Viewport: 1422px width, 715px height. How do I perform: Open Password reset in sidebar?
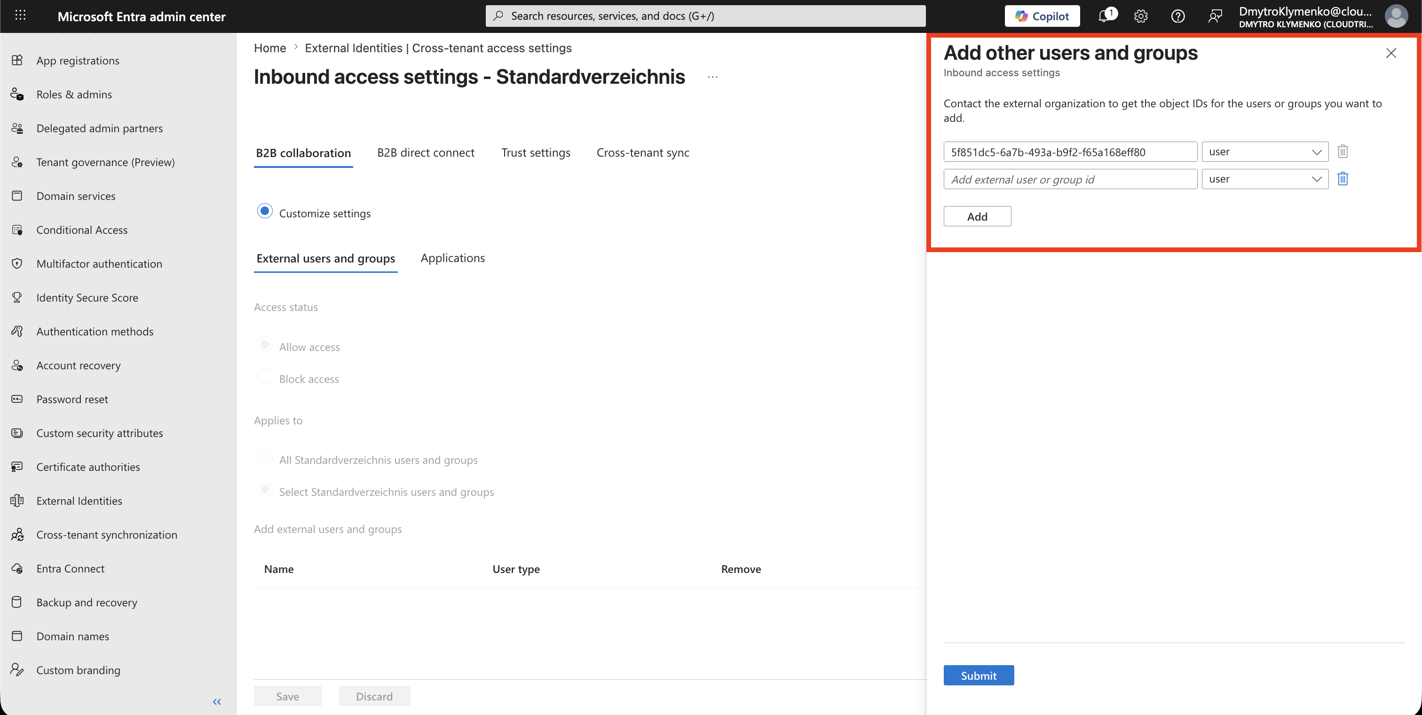pos(72,398)
